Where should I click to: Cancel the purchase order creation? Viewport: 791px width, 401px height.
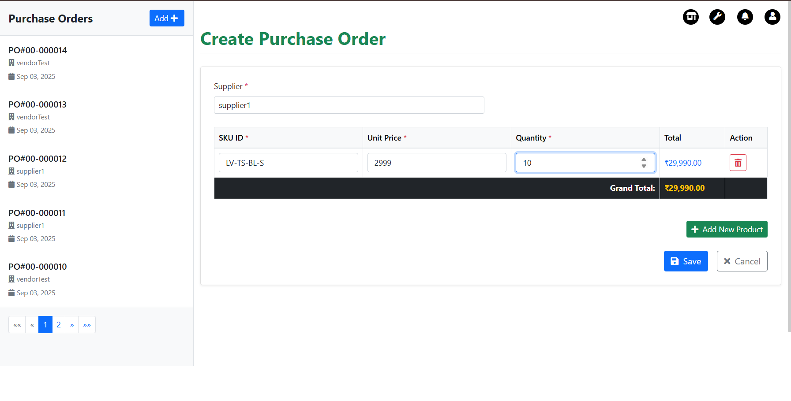tap(742, 261)
